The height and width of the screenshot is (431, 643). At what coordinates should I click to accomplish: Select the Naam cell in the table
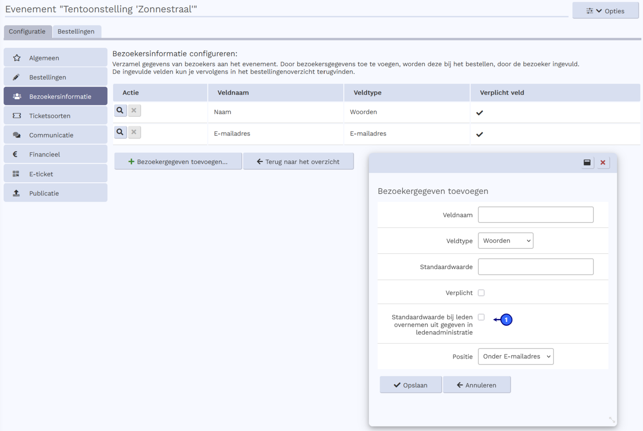click(276, 112)
